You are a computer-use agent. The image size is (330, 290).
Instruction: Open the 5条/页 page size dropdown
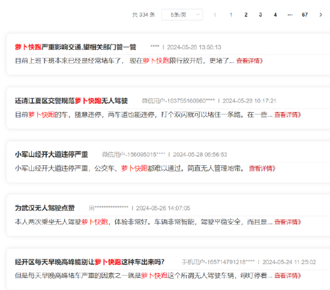coord(182,15)
